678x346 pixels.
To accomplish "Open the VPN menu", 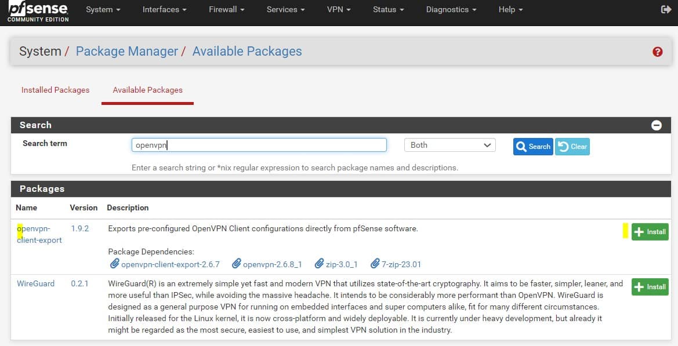I will [339, 9].
